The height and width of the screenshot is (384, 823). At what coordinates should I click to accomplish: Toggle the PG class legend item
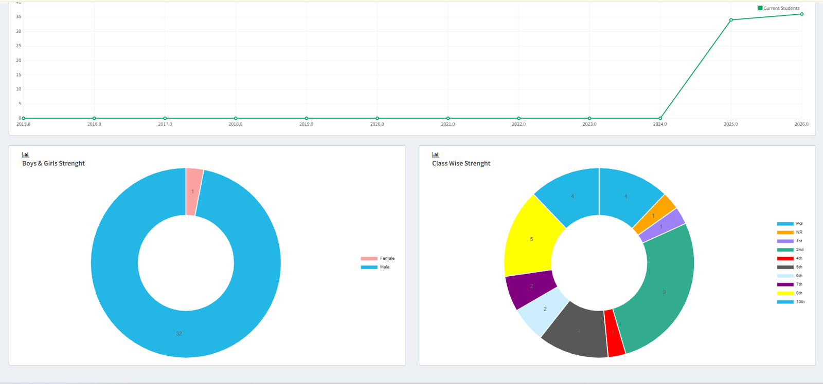point(790,224)
